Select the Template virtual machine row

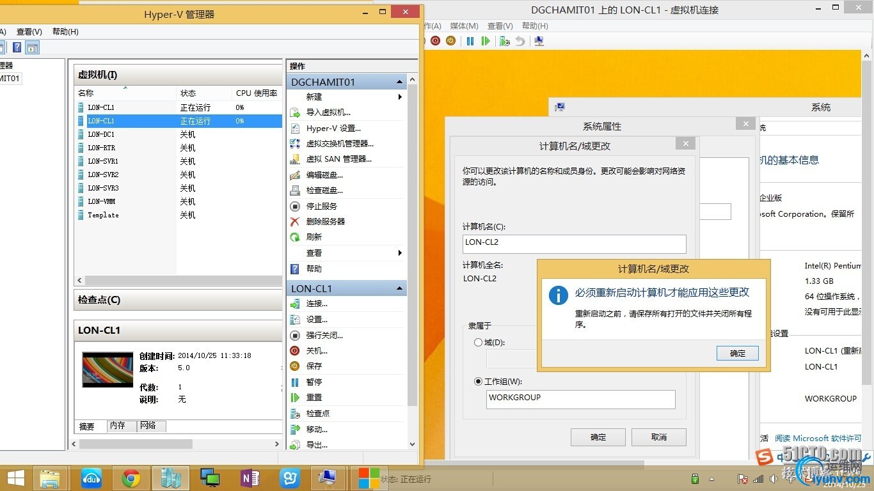[179, 215]
